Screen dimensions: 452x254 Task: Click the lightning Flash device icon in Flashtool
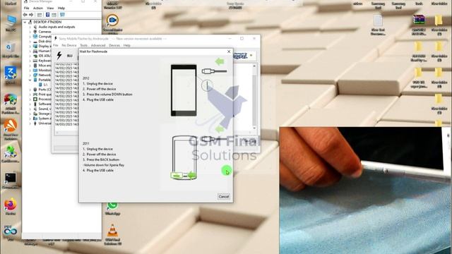(x=59, y=55)
